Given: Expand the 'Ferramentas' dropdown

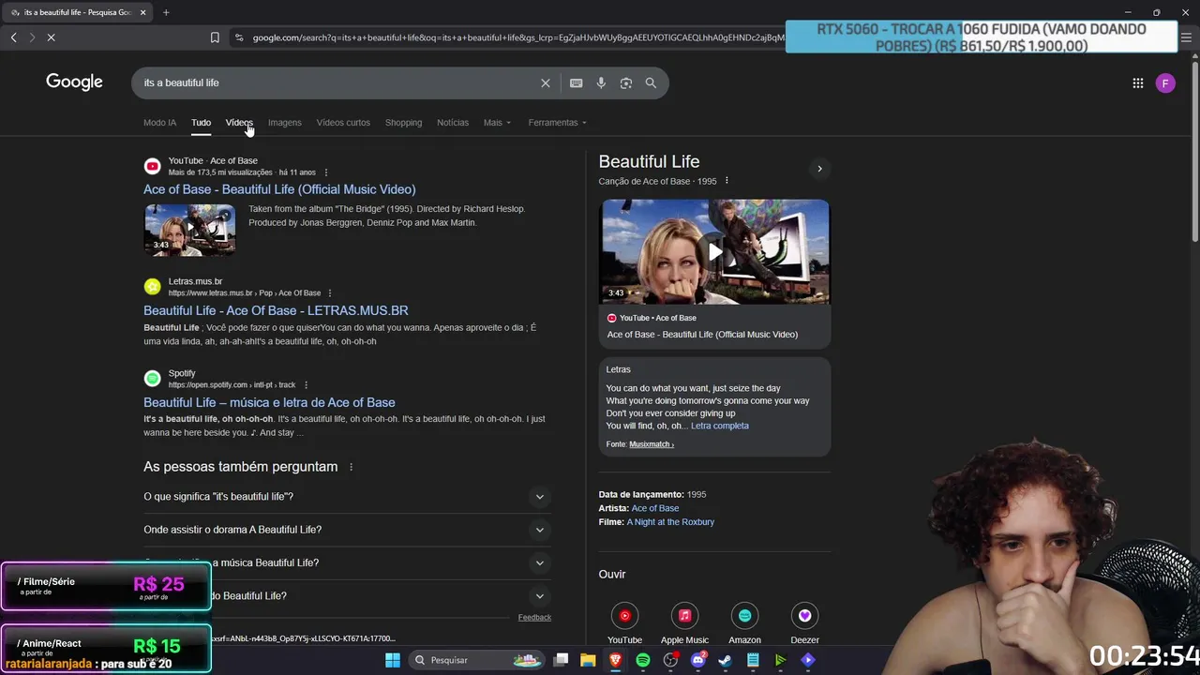Looking at the screenshot, I should click(x=557, y=123).
